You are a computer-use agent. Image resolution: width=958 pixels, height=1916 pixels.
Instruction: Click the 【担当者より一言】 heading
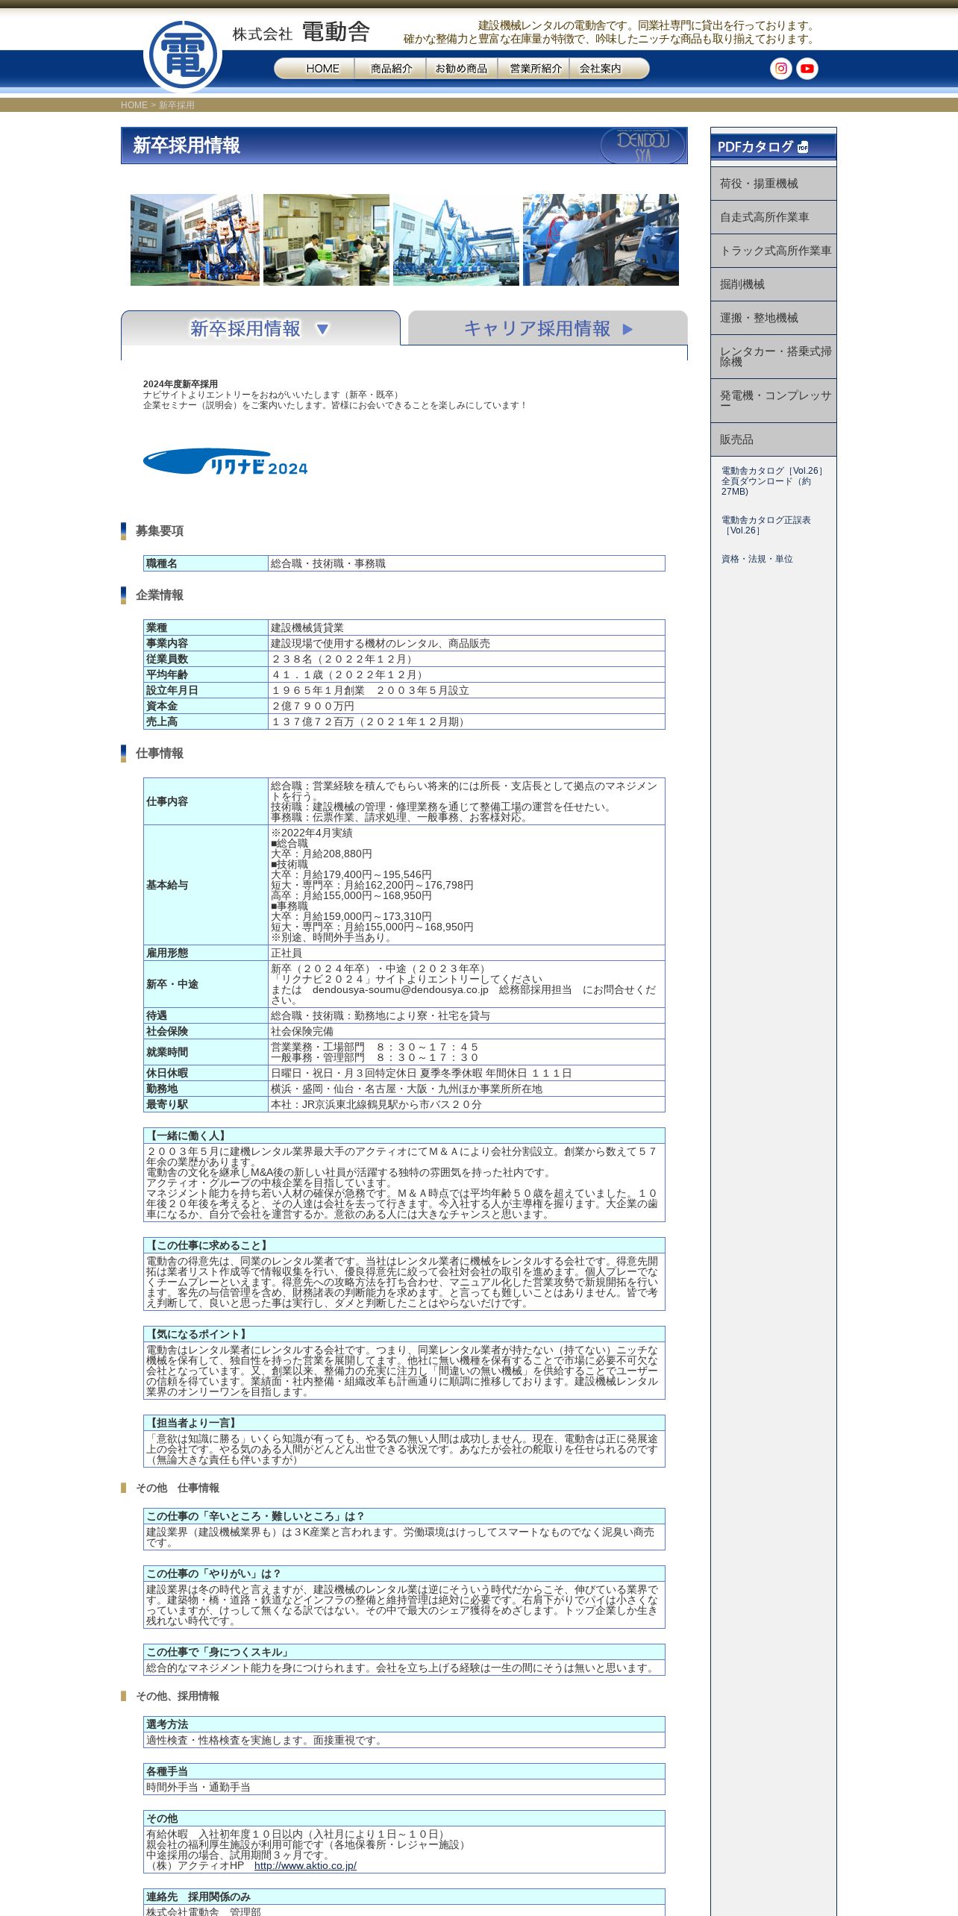(x=404, y=1423)
